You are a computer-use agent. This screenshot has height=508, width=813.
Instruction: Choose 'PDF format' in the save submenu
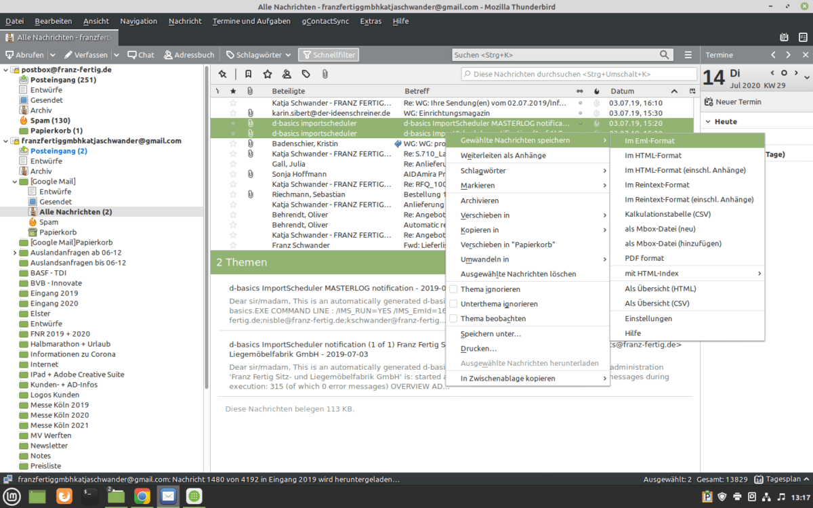(x=644, y=258)
